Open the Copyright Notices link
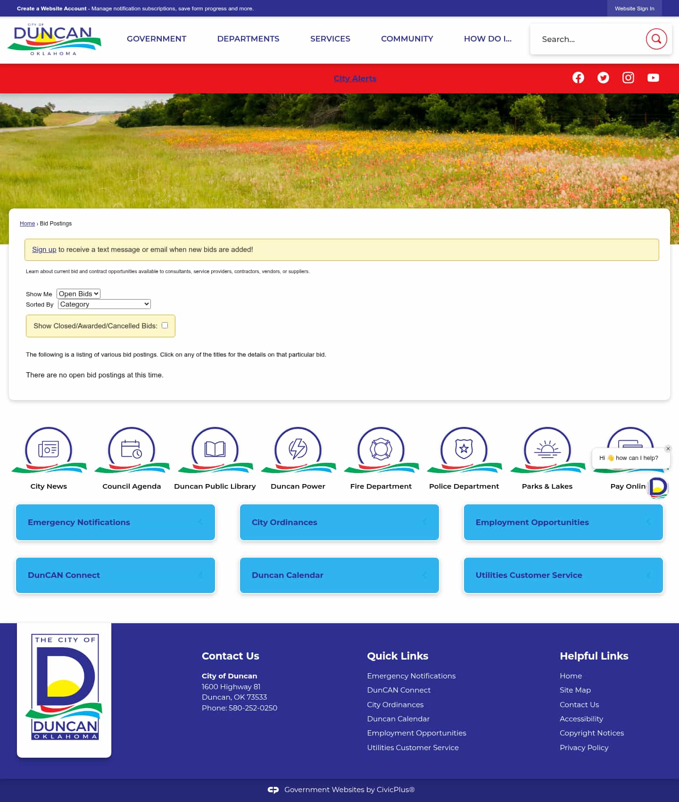 [592, 733]
